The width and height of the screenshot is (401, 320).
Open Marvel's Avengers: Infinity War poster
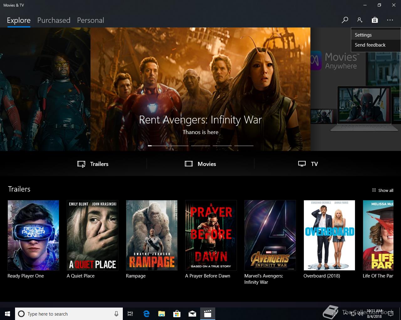coord(270,235)
